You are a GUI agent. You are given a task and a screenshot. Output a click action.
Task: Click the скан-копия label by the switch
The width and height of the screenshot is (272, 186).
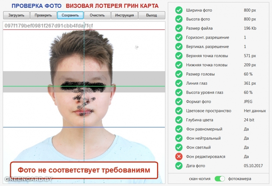point(200,179)
